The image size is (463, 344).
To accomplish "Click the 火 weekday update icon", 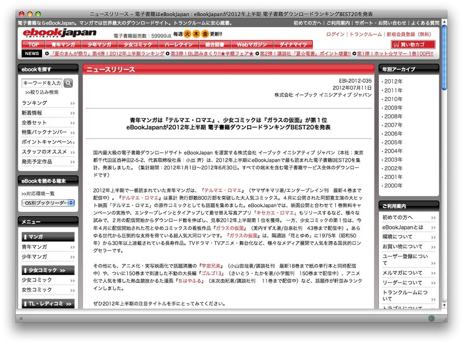I will point(187,34).
